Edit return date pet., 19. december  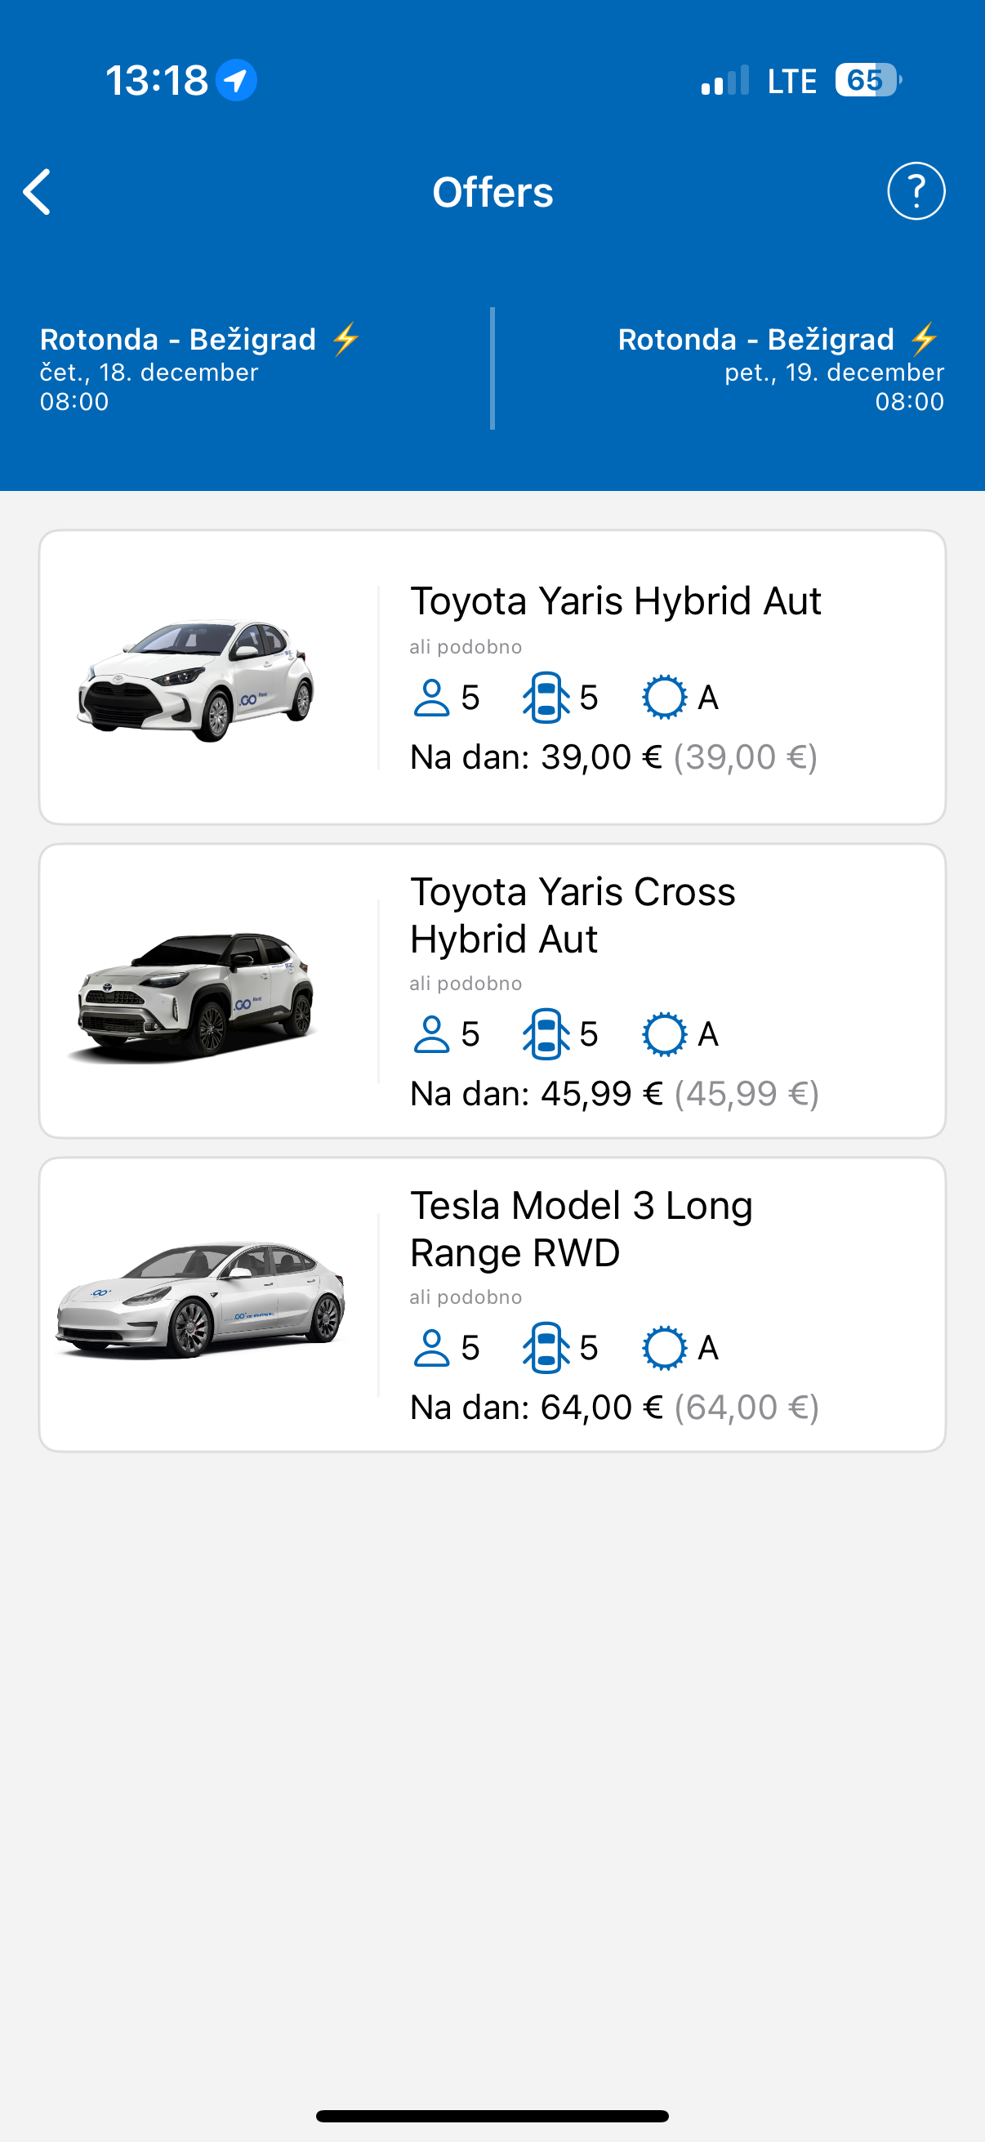click(x=834, y=373)
